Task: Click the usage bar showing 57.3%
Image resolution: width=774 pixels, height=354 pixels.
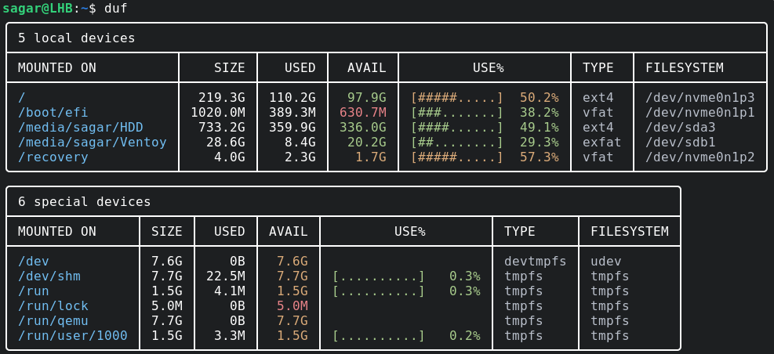Action: click(x=456, y=157)
